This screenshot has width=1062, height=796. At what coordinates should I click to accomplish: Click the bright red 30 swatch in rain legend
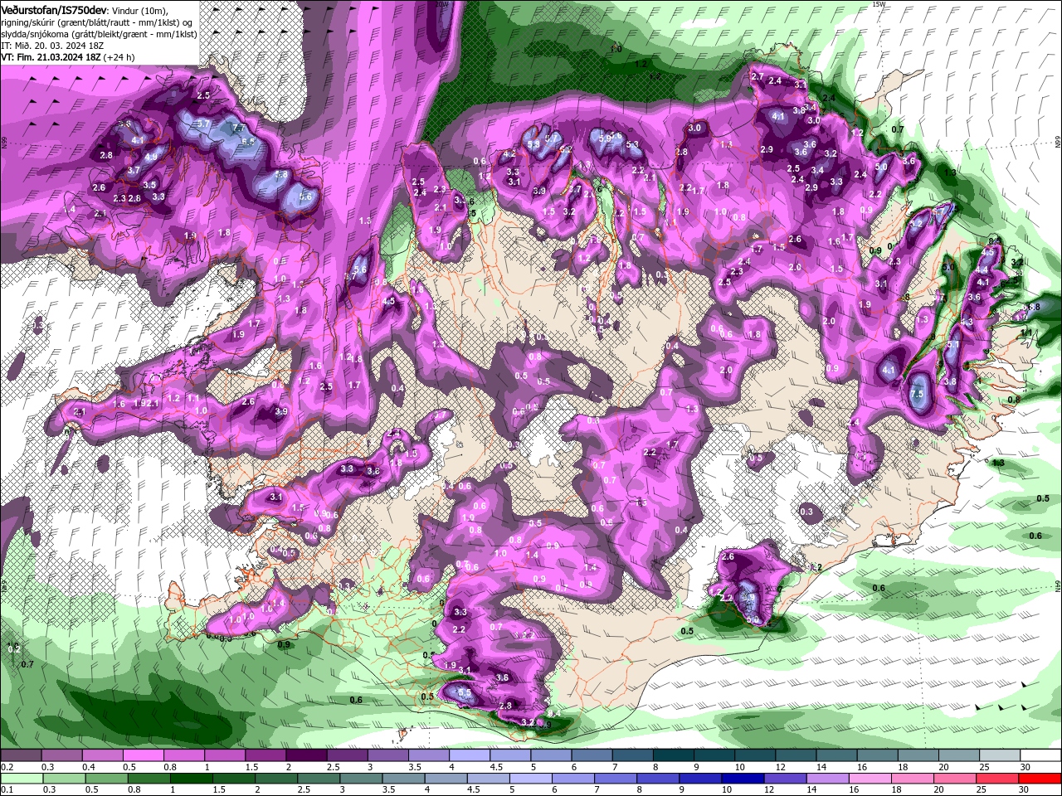[x=1040, y=779]
